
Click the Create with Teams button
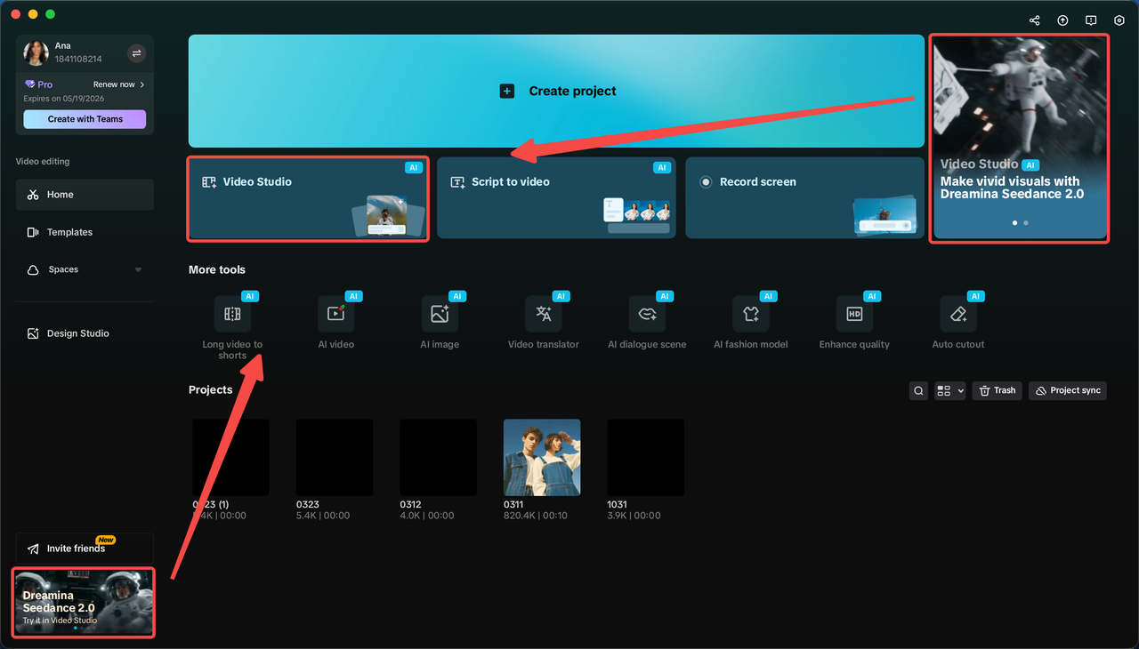point(85,119)
